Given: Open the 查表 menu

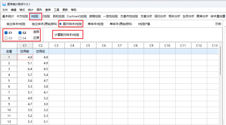Looking at the screenshot, I should pyautogui.click(x=48, y=10).
